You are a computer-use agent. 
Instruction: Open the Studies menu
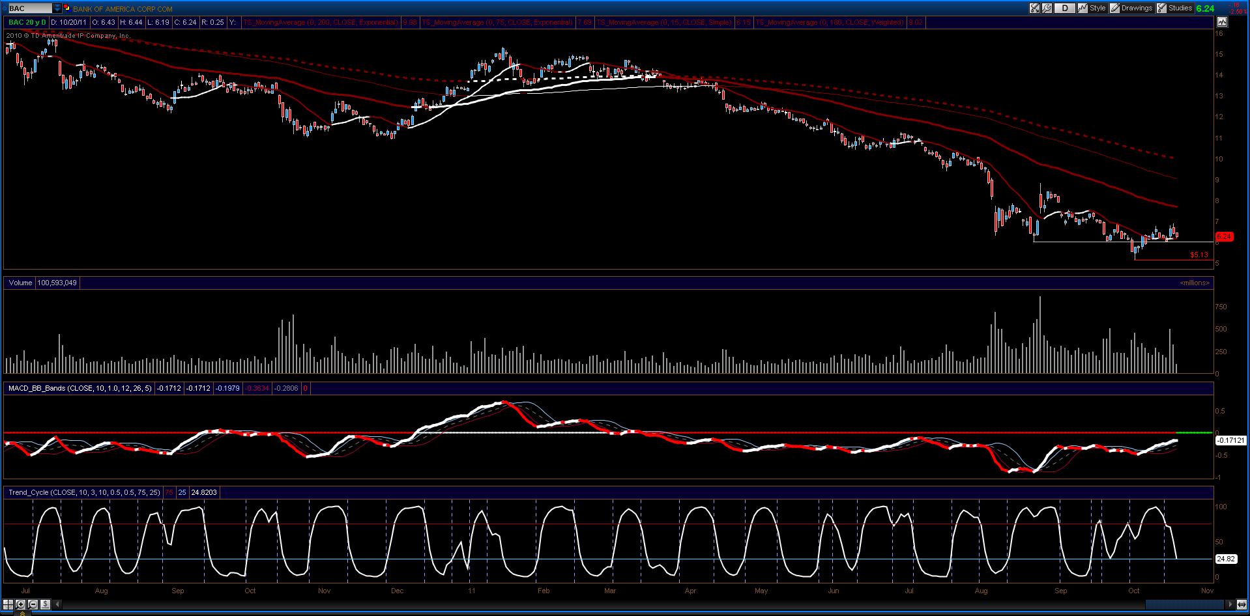(x=1175, y=8)
